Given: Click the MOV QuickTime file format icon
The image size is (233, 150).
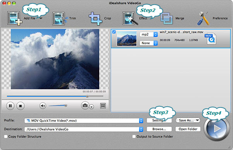Looking at the screenshot, I should (211, 39).
